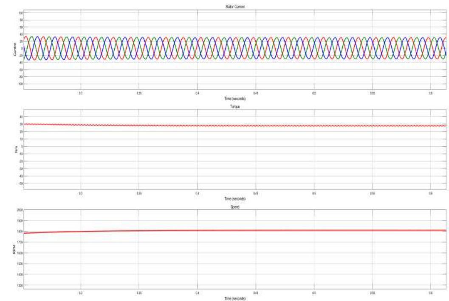Click the Torque plot title
The image size is (449, 301).
click(x=235, y=107)
